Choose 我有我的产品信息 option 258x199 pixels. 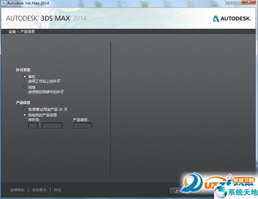[x=25, y=115]
